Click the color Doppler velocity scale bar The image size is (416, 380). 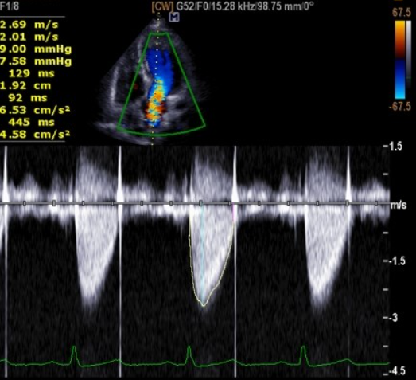point(400,60)
